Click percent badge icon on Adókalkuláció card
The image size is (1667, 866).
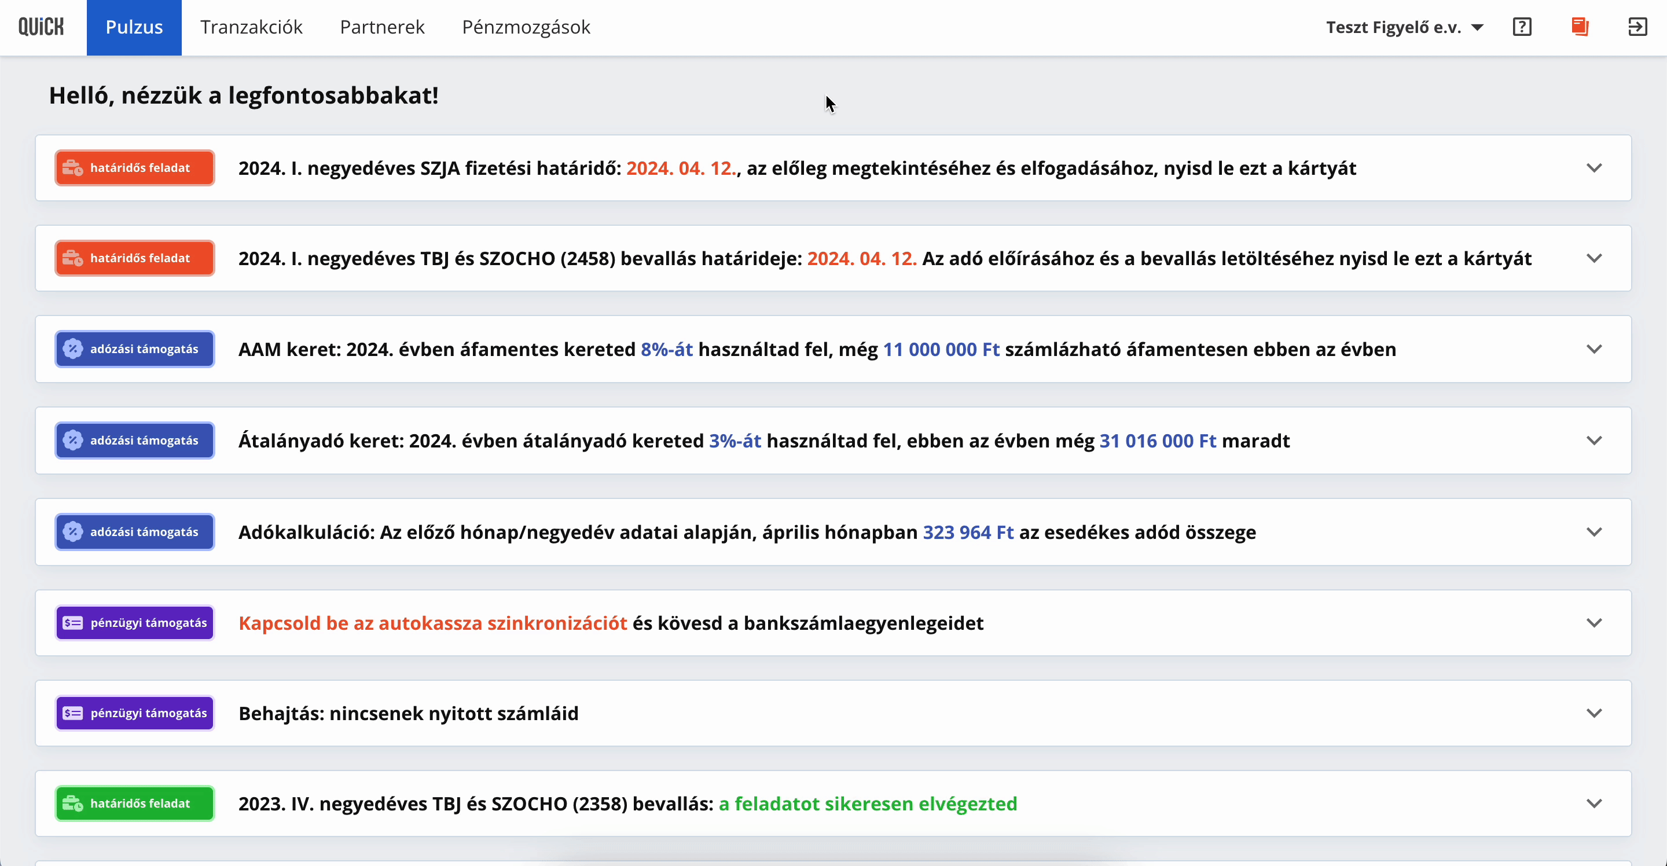72,531
